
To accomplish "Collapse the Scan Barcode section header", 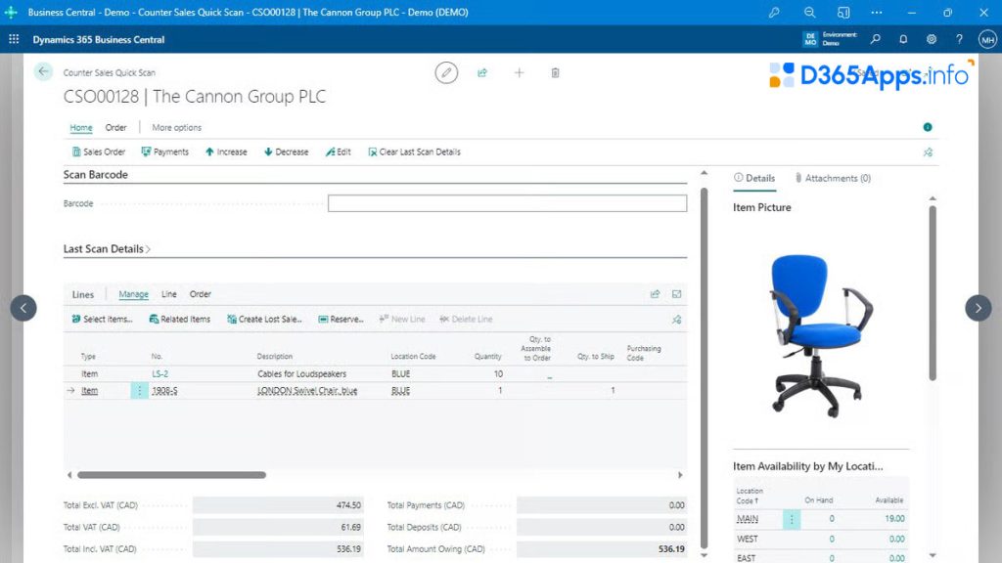I will click(95, 174).
